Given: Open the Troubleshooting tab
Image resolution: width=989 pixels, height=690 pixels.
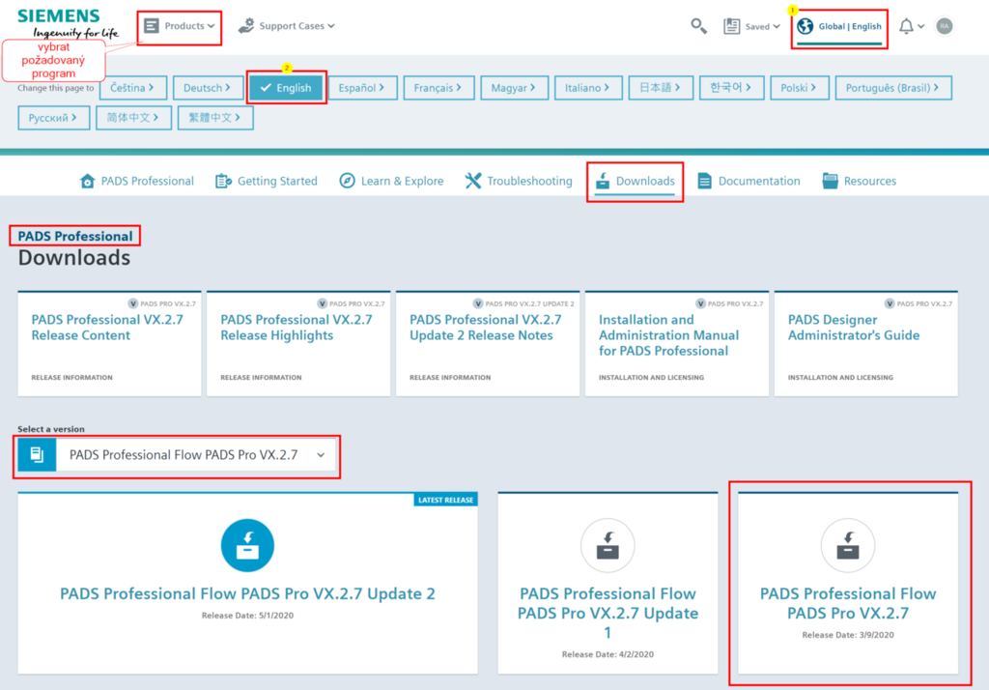Looking at the screenshot, I should pos(519,181).
